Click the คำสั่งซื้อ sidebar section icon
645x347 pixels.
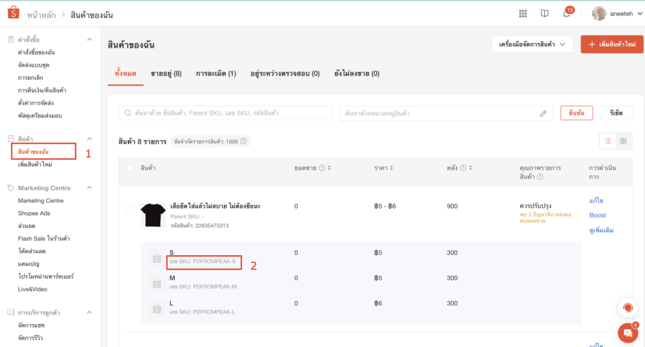[x=11, y=40]
